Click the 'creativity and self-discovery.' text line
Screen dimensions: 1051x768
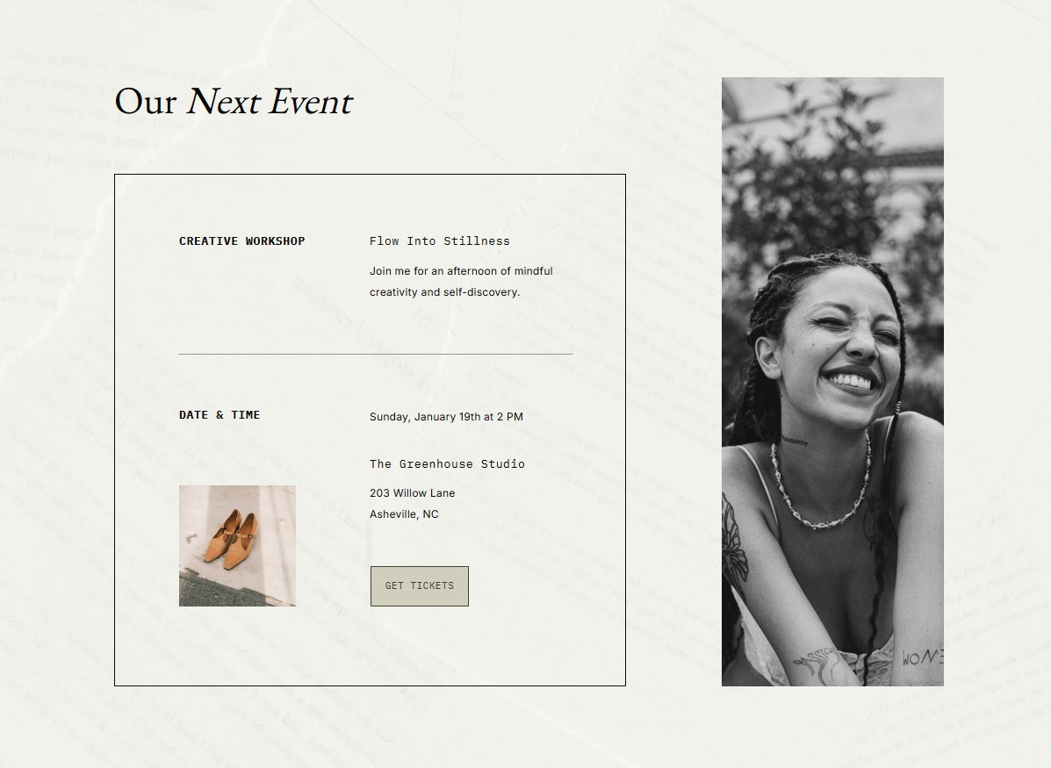[445, 293]
